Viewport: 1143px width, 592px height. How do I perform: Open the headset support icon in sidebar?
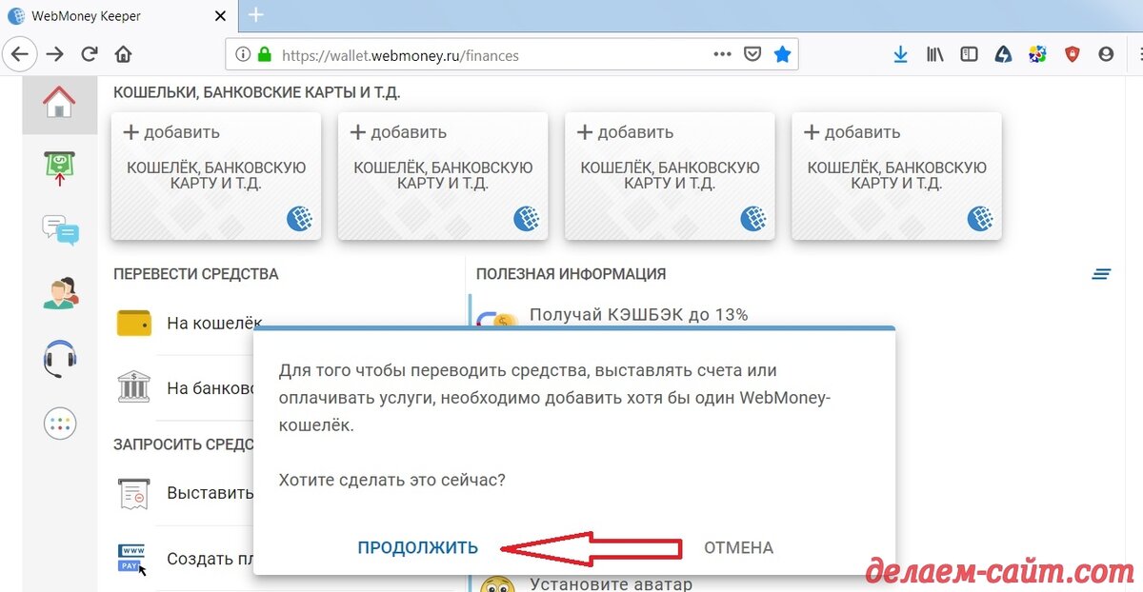60,358
